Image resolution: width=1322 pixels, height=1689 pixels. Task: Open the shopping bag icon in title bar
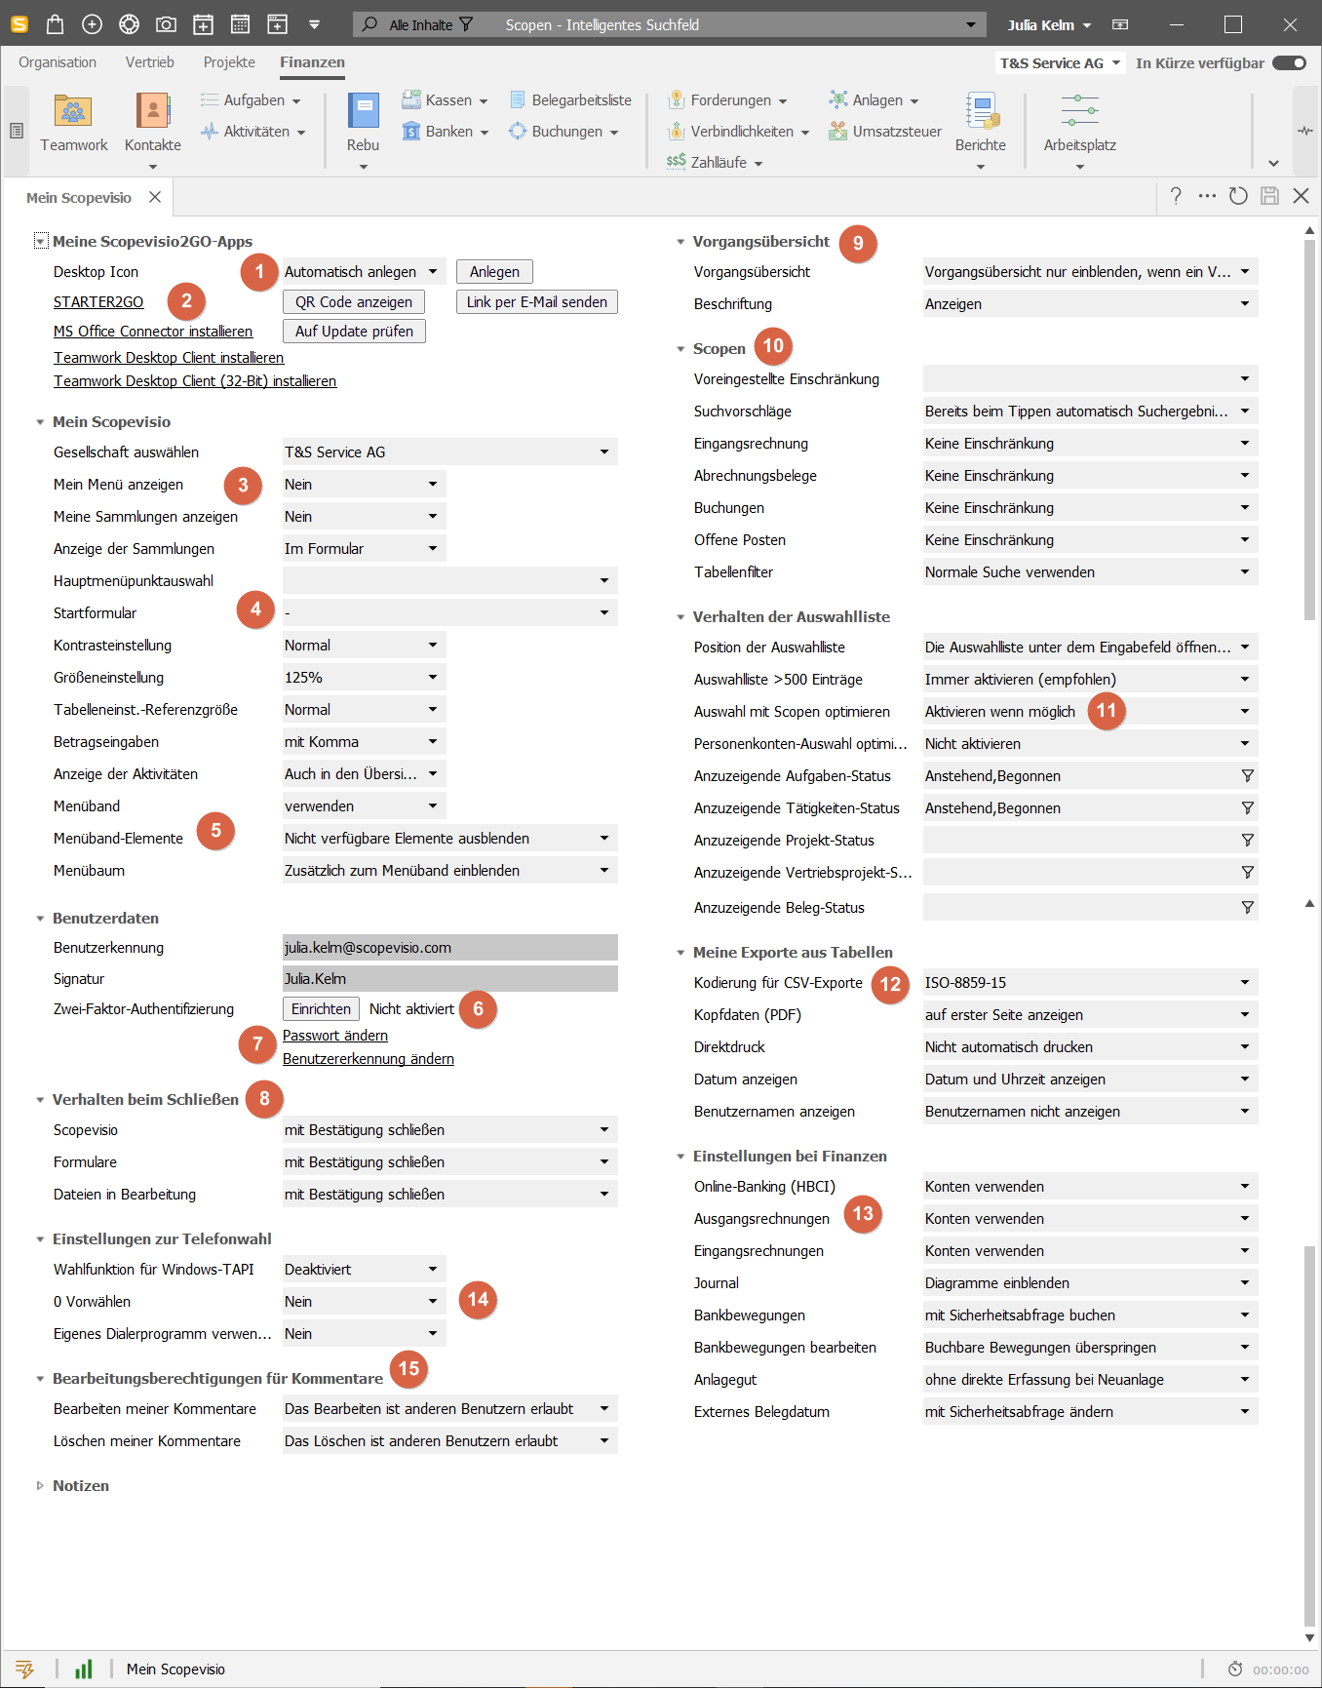point(55,24)
